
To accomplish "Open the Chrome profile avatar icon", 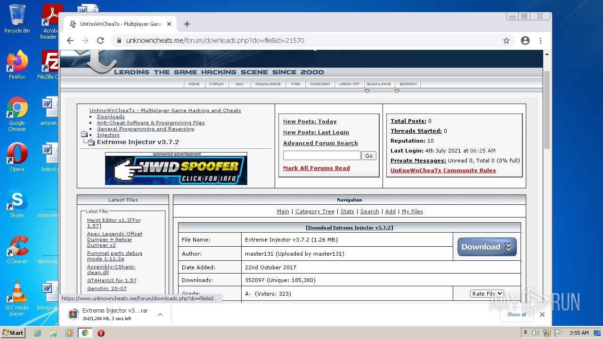I will [525, 40].
